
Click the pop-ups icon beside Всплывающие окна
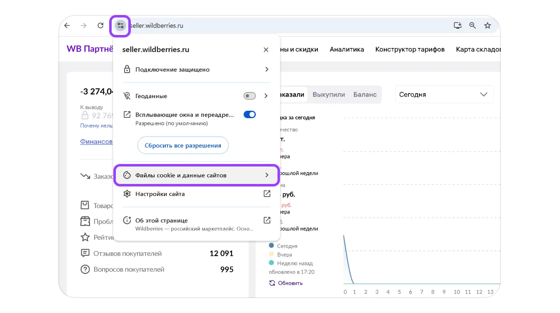tap(127, 114)
